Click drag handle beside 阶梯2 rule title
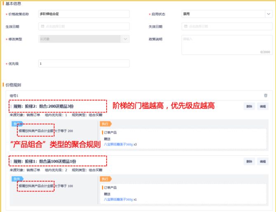276x212 pixels. point(11,106)
